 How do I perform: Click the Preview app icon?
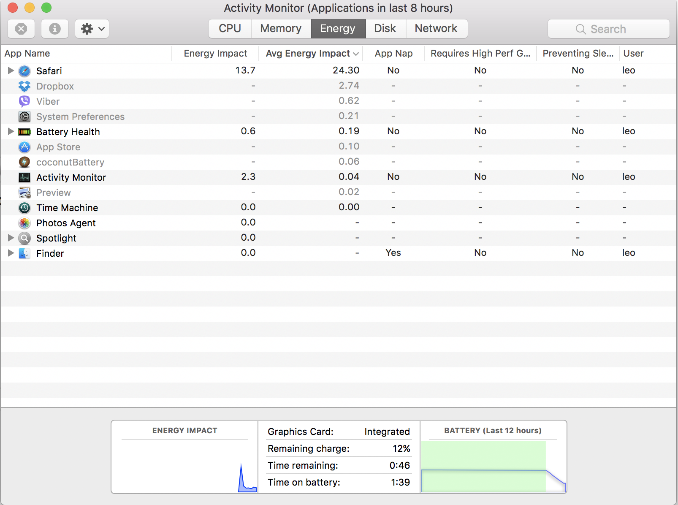point(24,193)
